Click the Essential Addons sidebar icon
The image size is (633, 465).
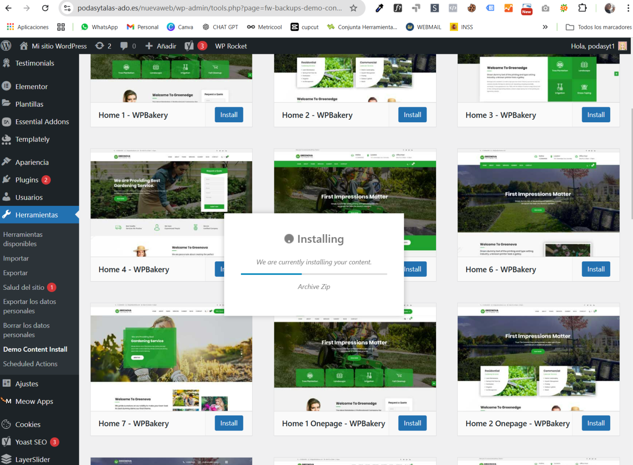coord(6,121)
